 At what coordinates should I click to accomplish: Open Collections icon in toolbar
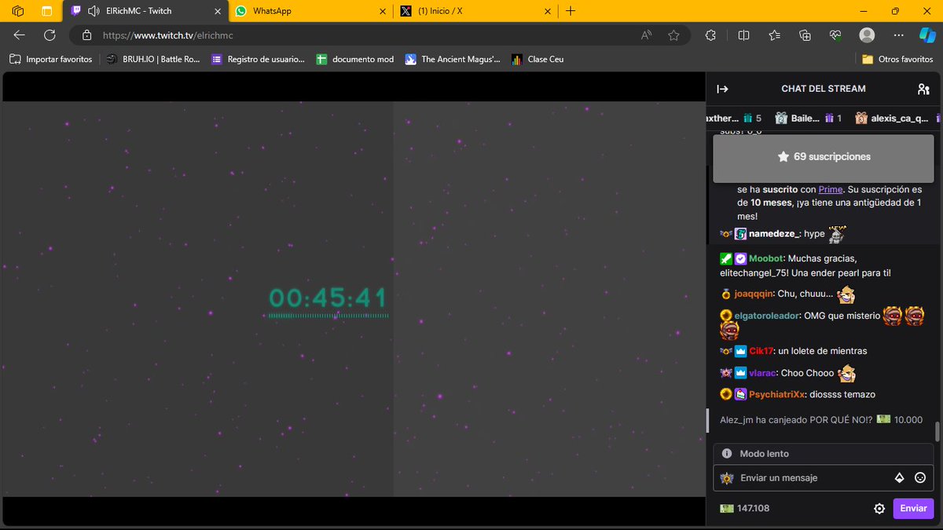coord(805,35)
